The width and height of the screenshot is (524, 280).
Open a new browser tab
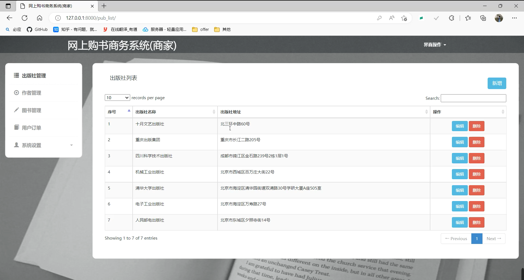pos(104,6)
